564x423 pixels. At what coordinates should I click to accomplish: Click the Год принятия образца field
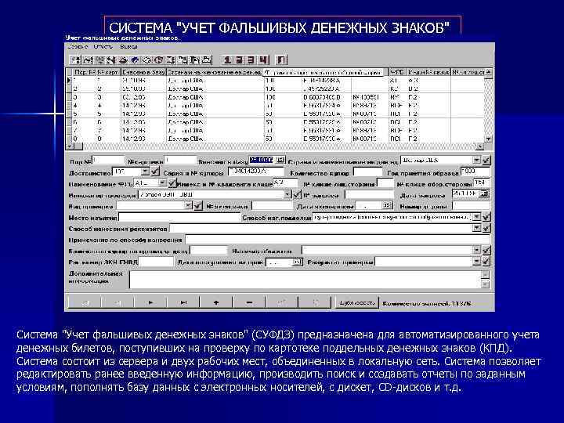(x=475, y=172)
